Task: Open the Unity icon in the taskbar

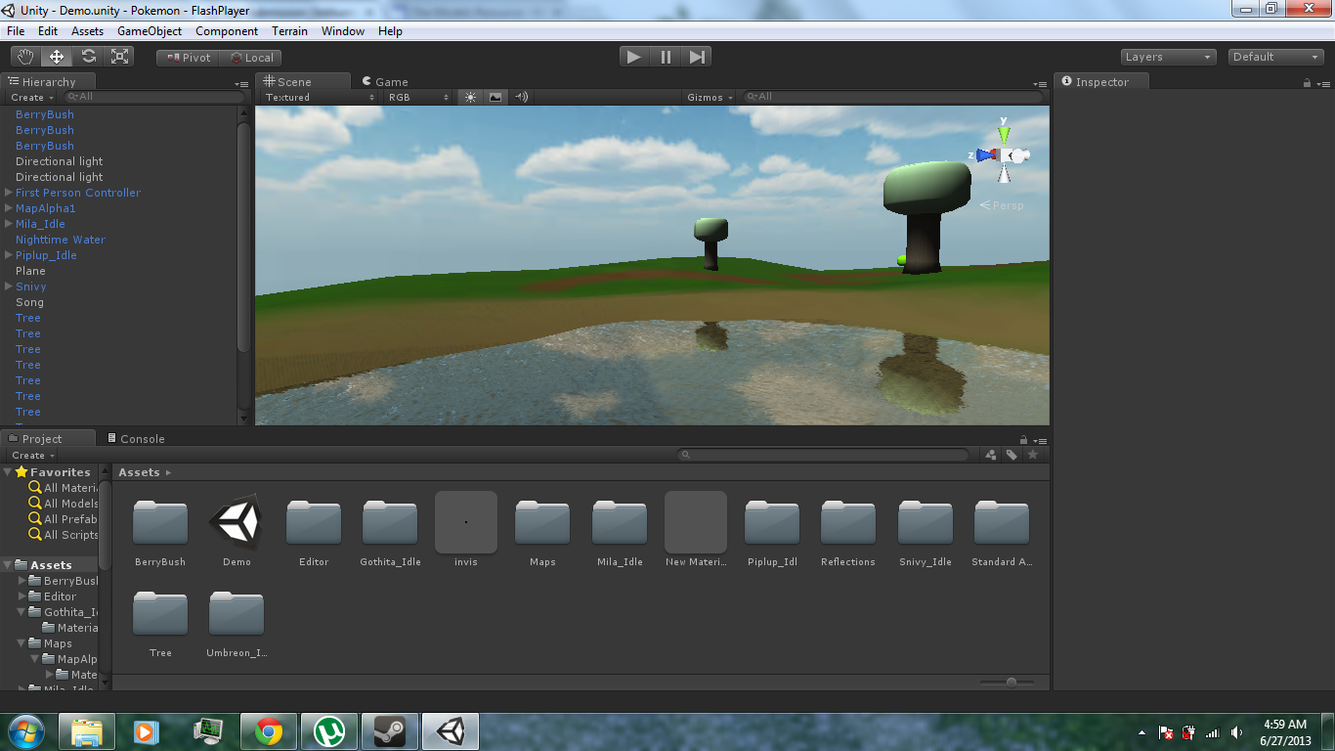Action: (x=451, y=731)
